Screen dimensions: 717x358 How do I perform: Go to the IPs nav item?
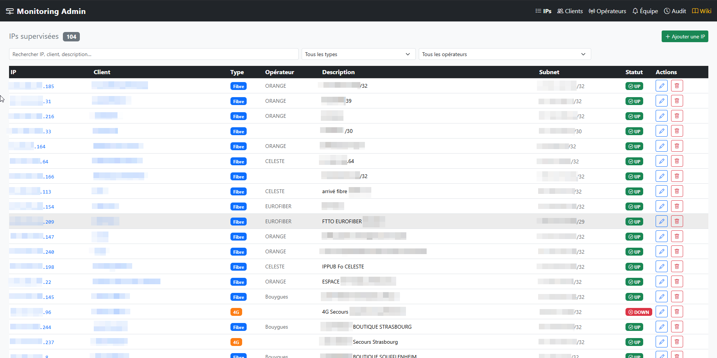(543, 11)
